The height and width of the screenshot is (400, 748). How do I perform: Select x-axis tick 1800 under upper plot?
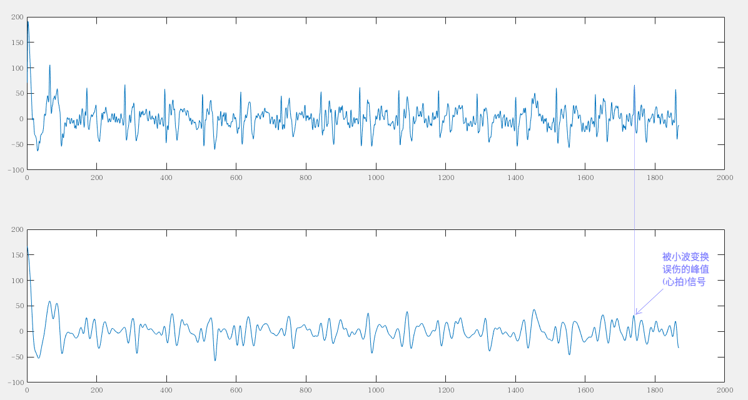pyautogui.click(x=655, y=177)
